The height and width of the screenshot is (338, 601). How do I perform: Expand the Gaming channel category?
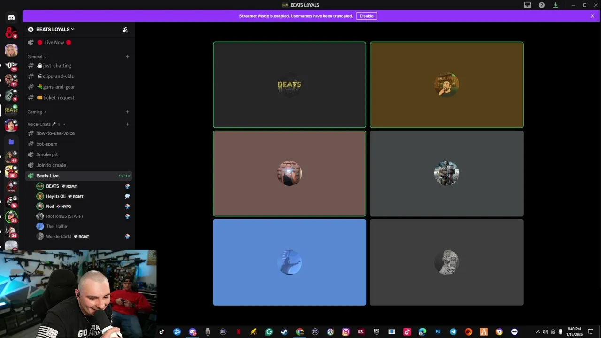(37, 112)
